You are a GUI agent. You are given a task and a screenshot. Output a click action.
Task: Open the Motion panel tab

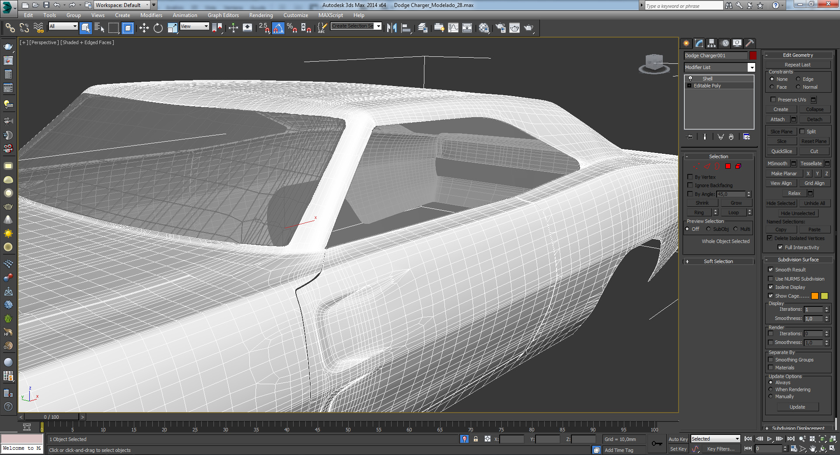click(725, 43)
